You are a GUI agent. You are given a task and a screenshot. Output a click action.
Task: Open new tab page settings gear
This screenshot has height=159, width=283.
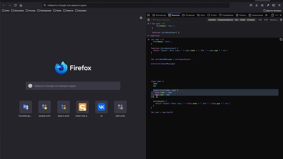pos(141,18)
